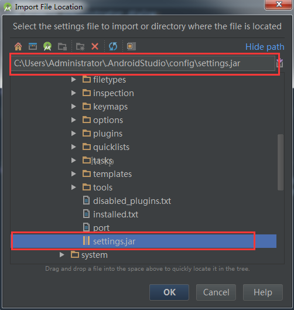Delete selected file with the red X icon
This screenshot has width=294, height=310.
(x=95, y=47)
